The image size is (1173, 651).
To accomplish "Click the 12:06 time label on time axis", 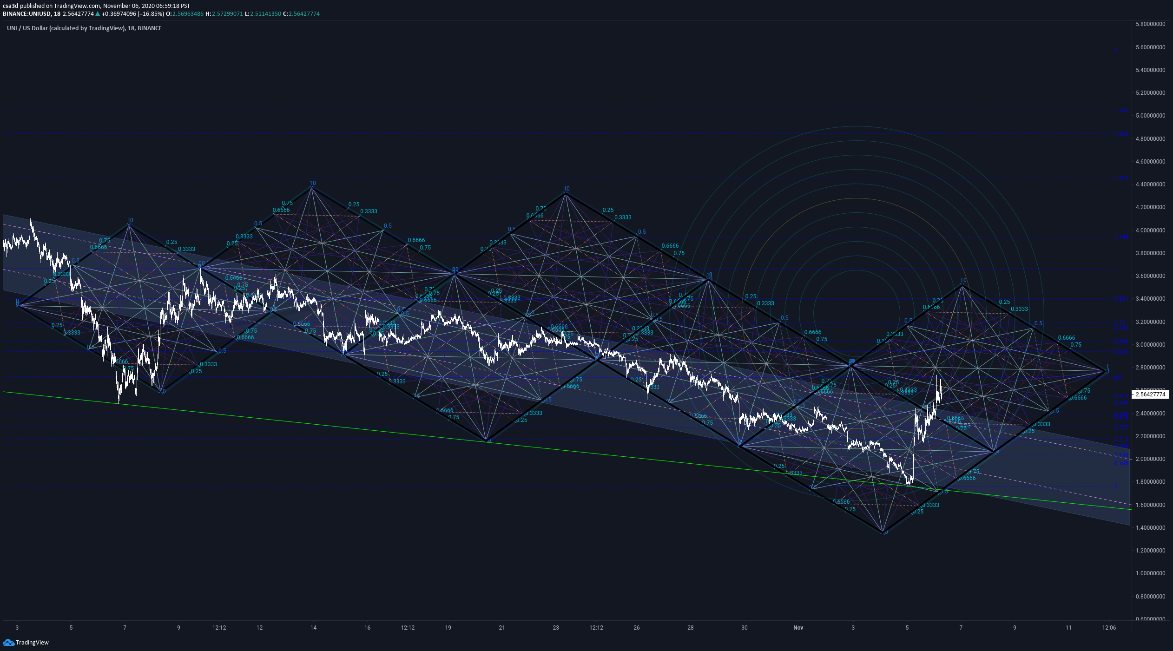I will [1109, 628].
